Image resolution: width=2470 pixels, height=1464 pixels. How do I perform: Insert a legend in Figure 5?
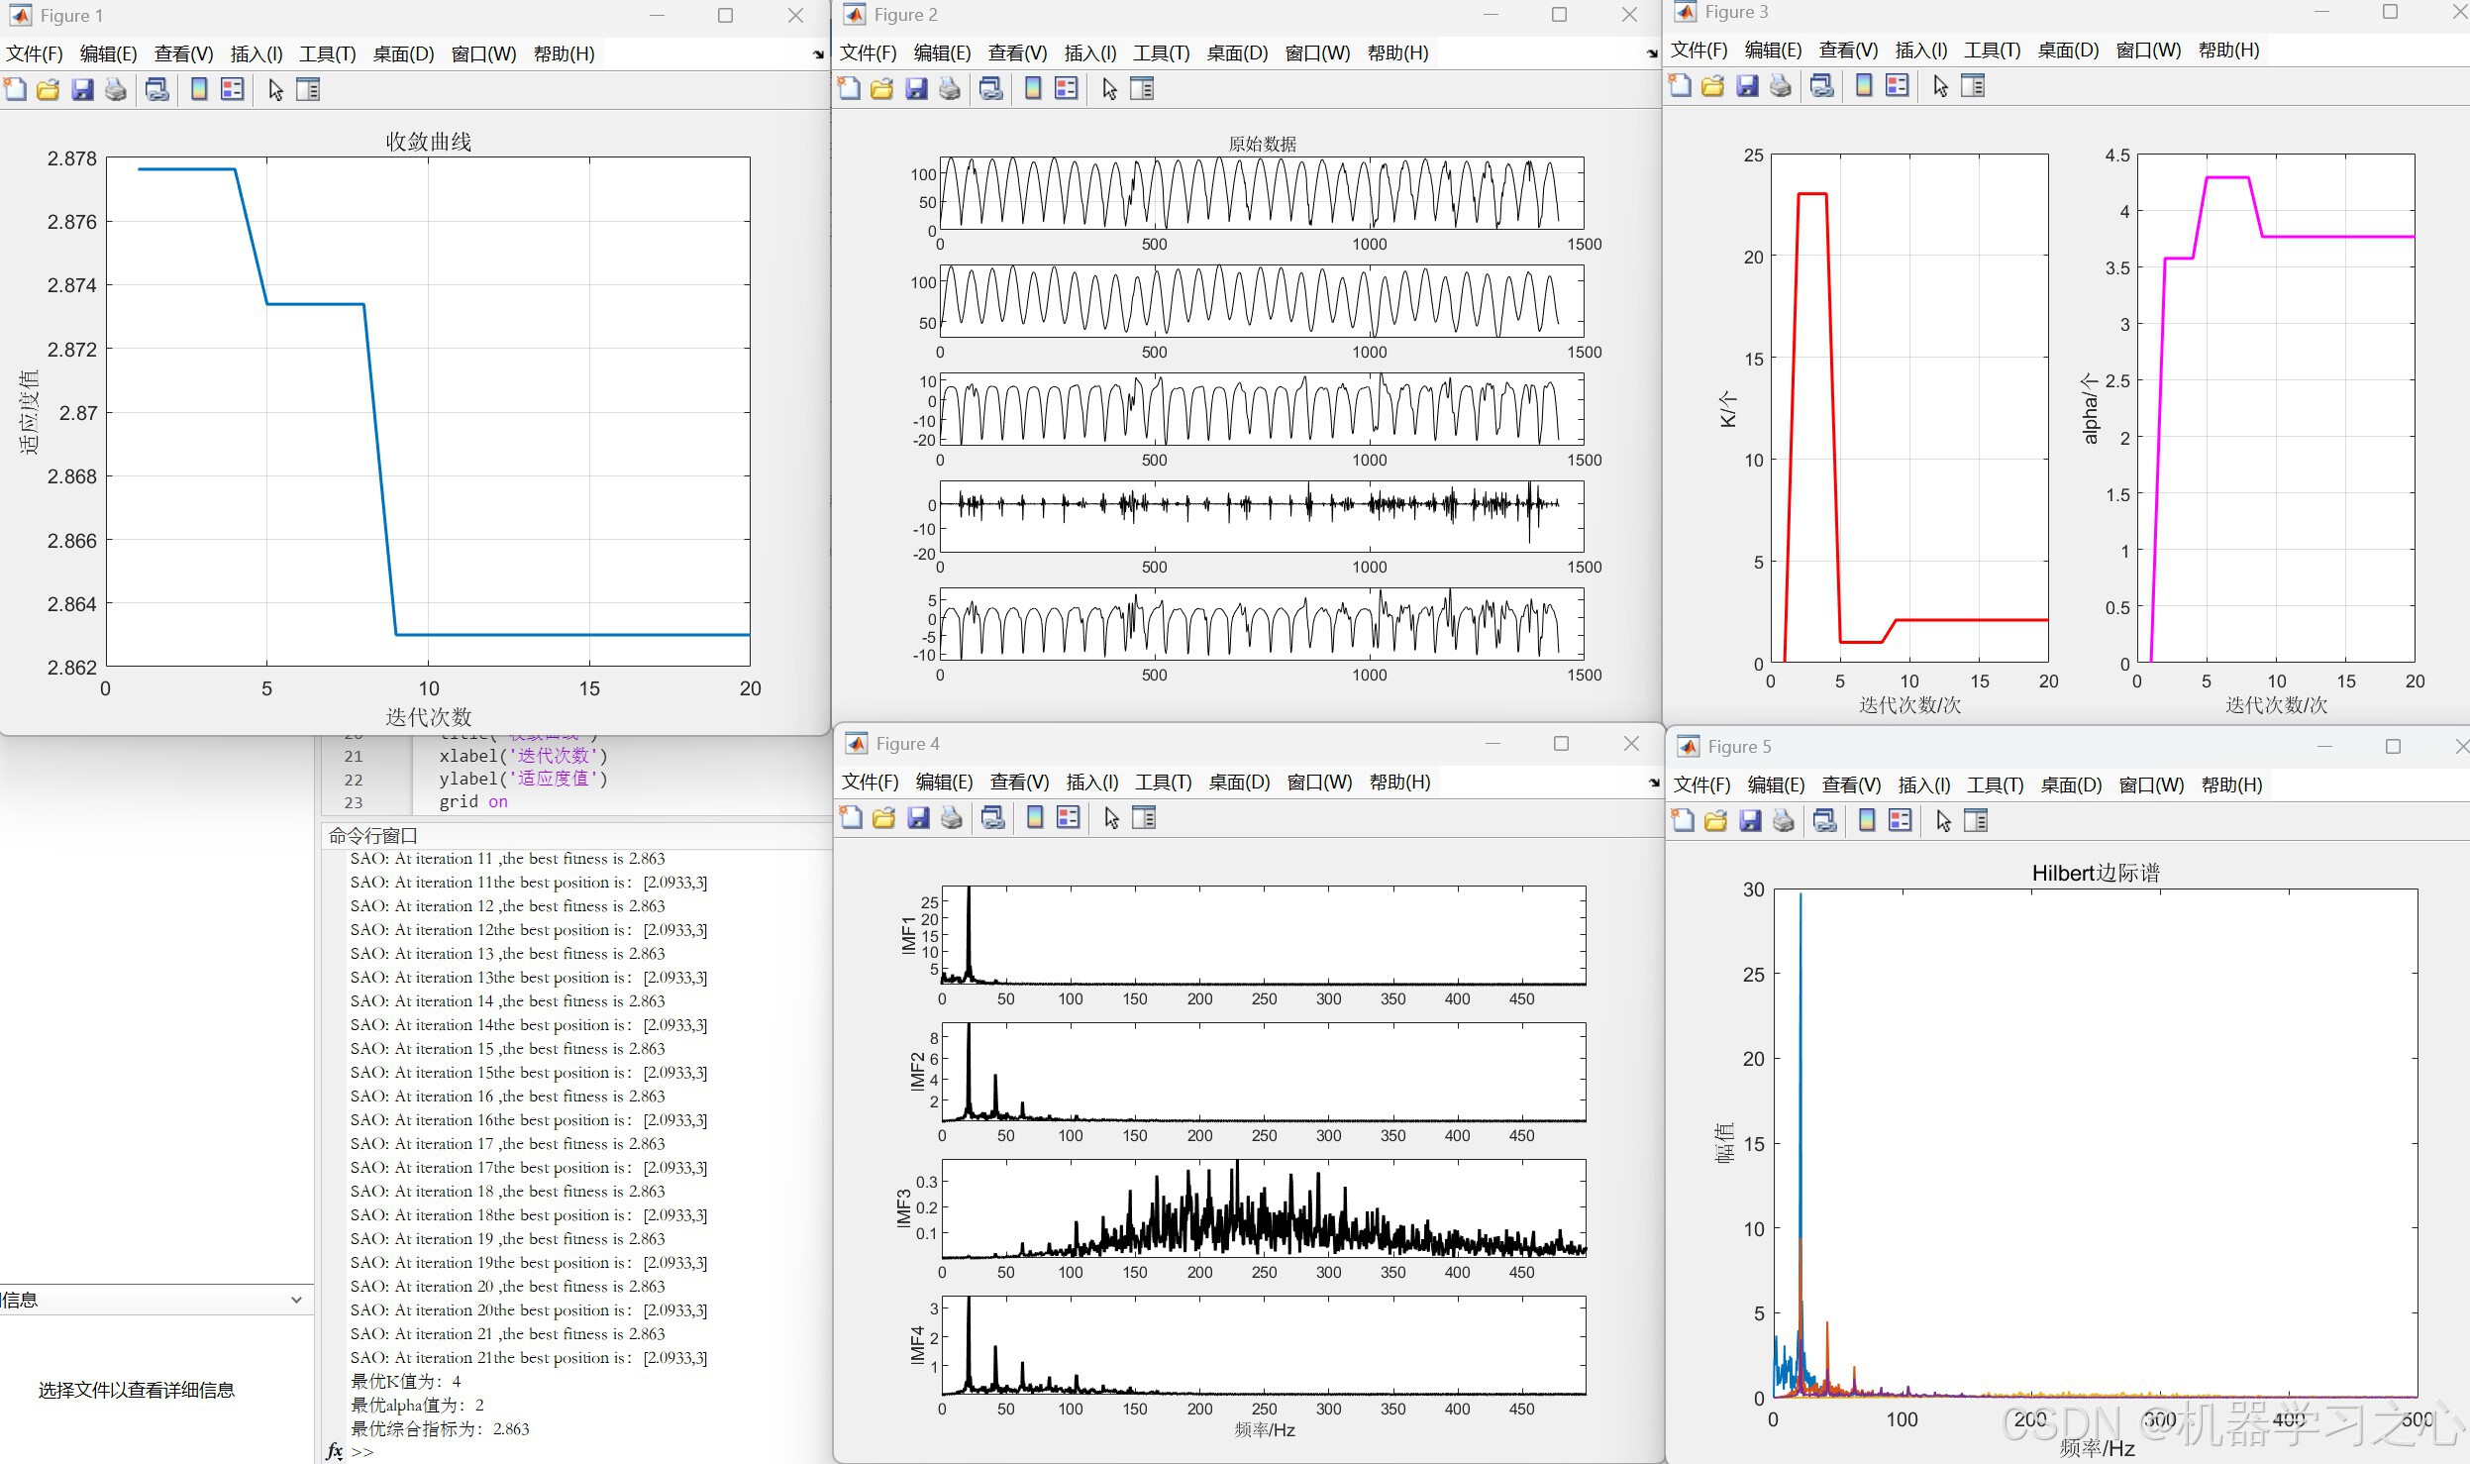click(x=1901, y=821)
